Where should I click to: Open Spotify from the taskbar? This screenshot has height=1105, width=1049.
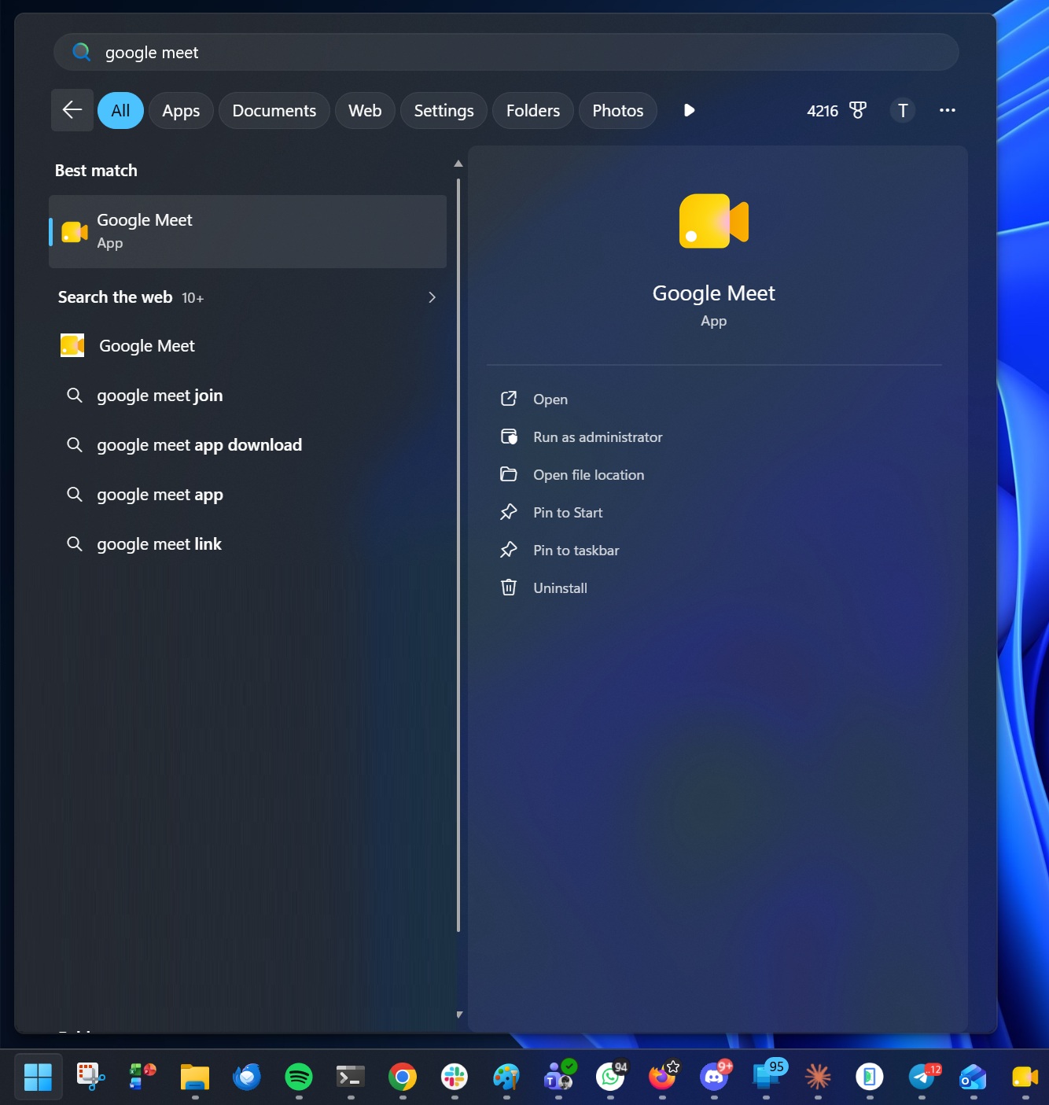pyautogui.click(x=298, y=1077)
